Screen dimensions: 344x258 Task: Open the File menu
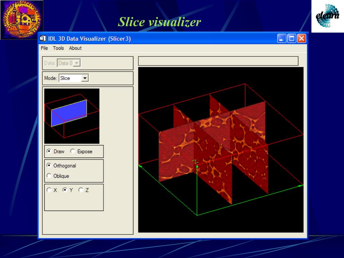pyautogui.click(x=44, y=48)
